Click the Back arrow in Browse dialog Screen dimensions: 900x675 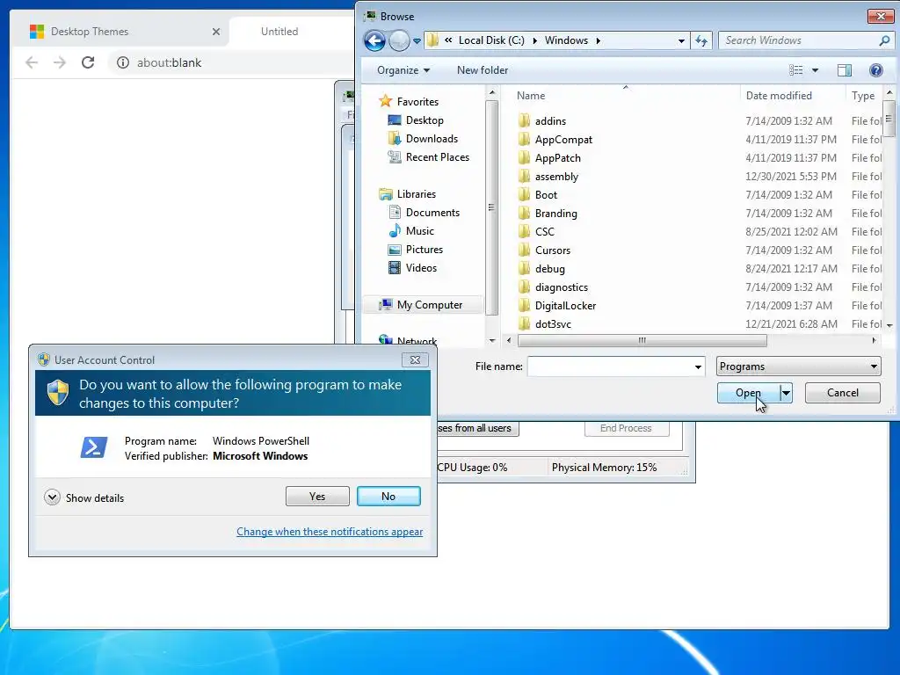374,40
